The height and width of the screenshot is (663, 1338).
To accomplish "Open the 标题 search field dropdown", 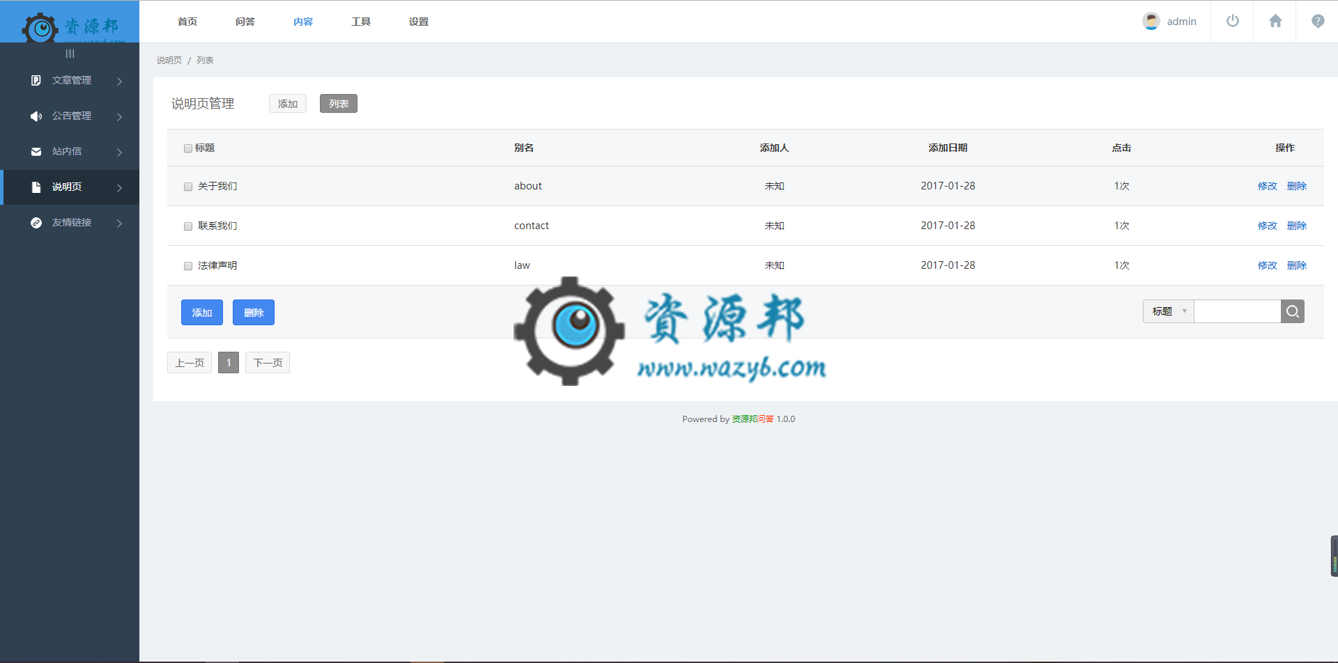I will pos(1169,311).
